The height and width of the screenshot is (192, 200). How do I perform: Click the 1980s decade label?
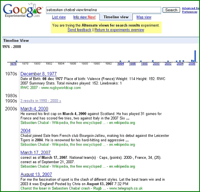click(x=11, y=96)
